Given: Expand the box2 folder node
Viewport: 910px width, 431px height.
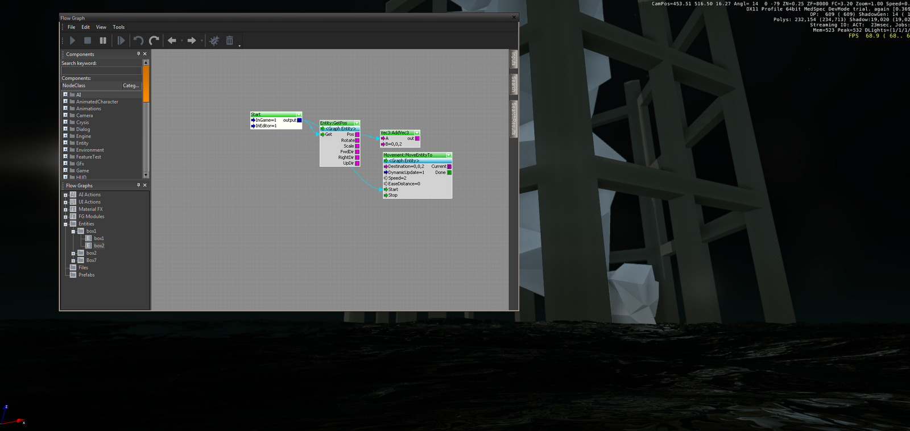Looking at the screenshot, I should [73, 254].
